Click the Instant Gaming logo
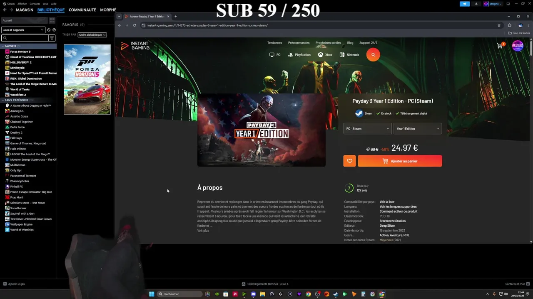The height and width of the screenshot is (299, 533). click(135, 46)
